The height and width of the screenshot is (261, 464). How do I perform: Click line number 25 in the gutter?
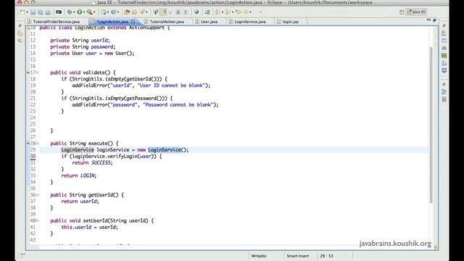pos(33,124)
